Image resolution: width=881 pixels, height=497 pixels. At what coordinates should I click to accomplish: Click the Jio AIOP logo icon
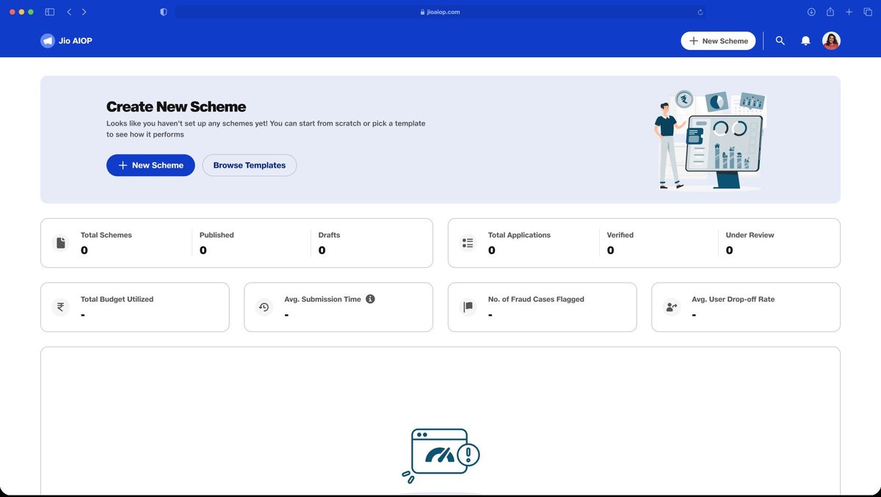(47, 40)
